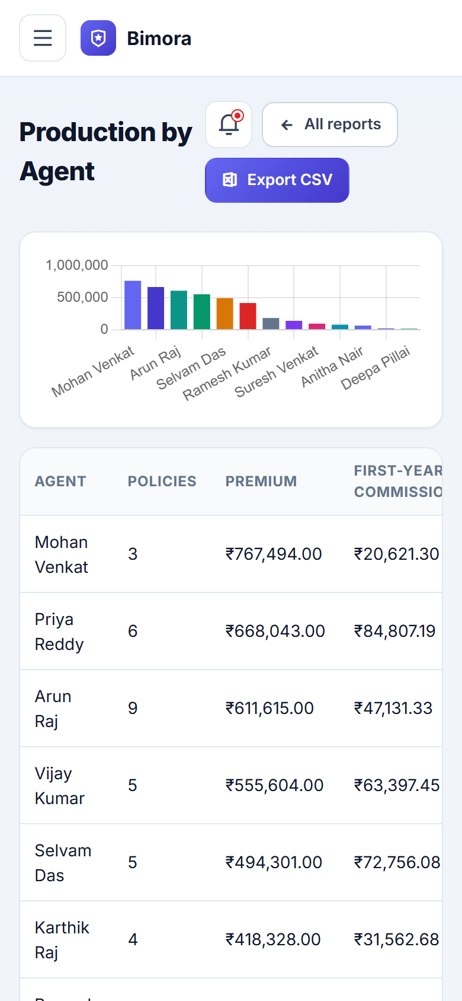Select the Premium column header
This screenshot has width=462, height=1001.
pyautogui.click(x=261, y=482)
